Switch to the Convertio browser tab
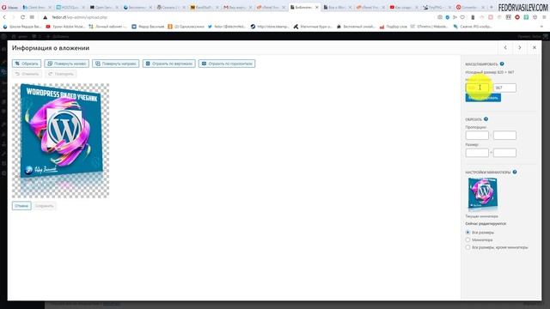The height and width of the screenshot is (309, 550). tap(470, 7)
